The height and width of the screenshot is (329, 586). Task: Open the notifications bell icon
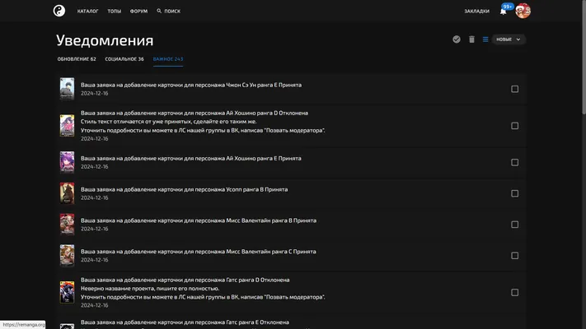tap(503, 12)
